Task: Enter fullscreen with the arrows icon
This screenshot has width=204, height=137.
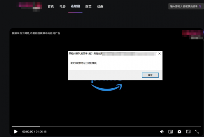Action: pyautogui.click(x=197, y=132)
